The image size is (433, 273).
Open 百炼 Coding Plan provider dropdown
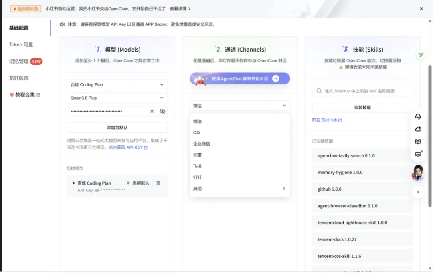[x=117, y=85]
